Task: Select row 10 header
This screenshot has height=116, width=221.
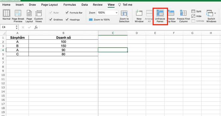Action: point(3,75)
